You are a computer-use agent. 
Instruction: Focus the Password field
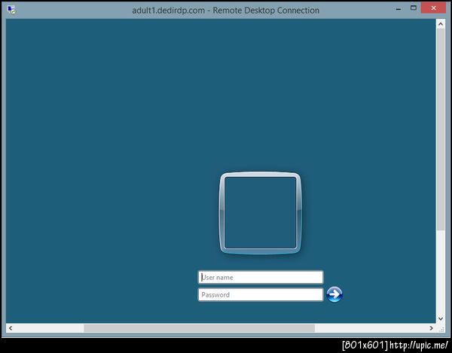click(x=261, y=294)
